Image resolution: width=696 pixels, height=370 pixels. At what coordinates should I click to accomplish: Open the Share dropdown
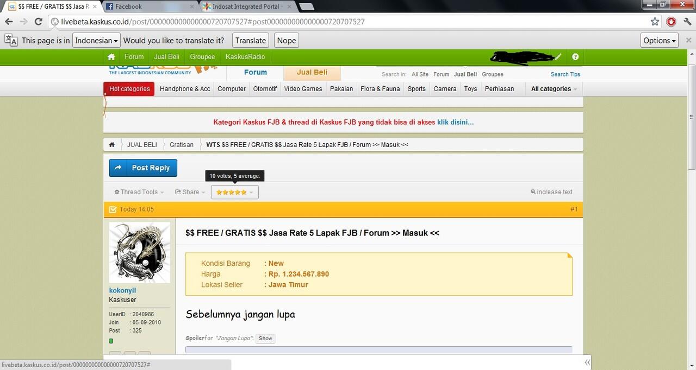[190, 192]
